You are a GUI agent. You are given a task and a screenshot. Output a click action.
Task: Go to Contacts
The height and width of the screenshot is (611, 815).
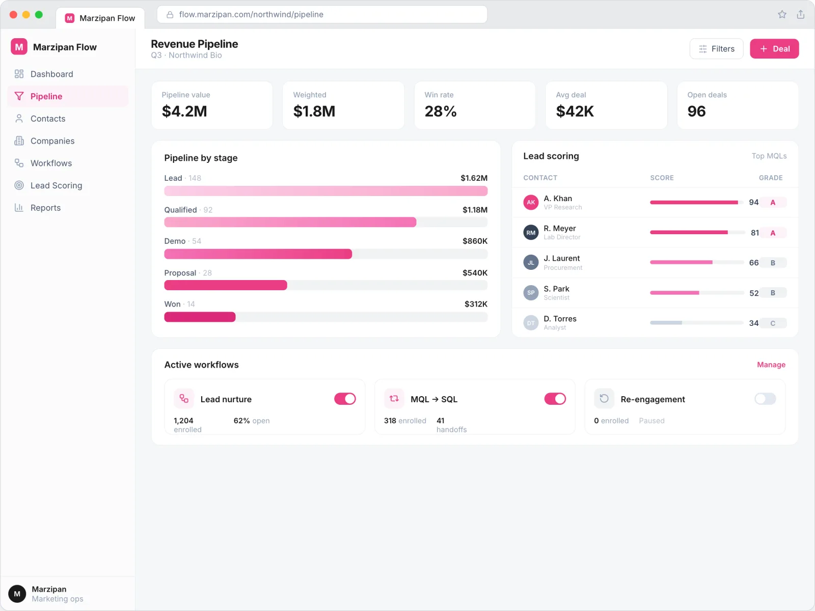tap(68, 119)
